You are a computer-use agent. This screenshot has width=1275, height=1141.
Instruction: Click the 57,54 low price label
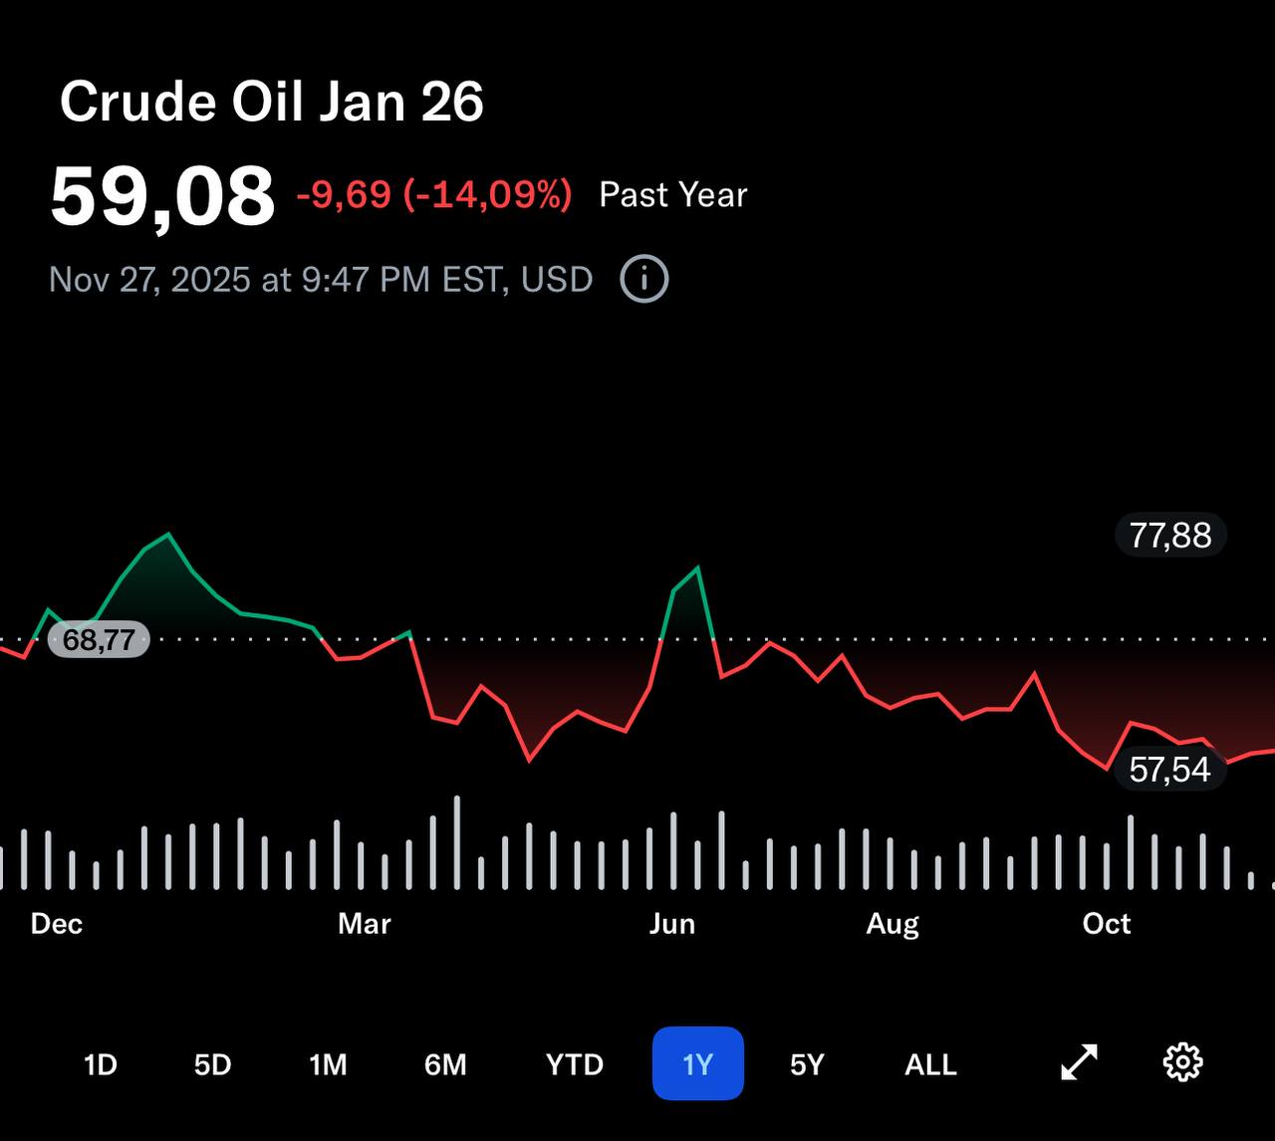coord(1169,770)
